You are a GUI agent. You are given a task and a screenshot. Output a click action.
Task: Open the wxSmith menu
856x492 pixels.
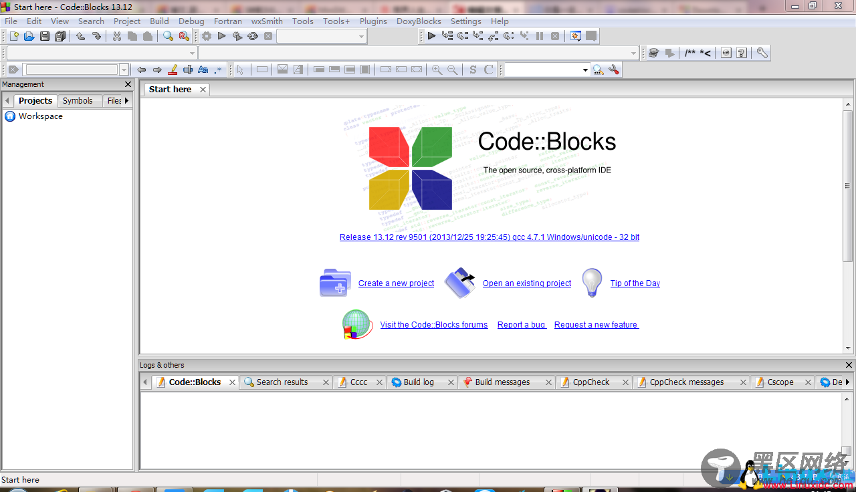(x=267, y=21)
